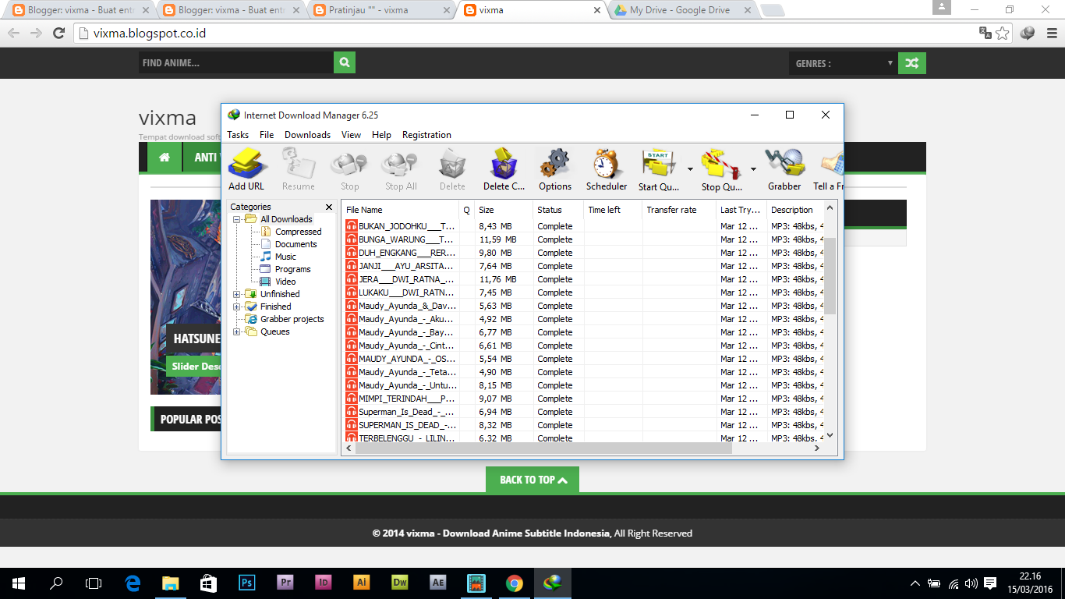Image resolution: width=1065 pixels, height=599 pixels.
Task: Select the Documents category
Action: [295, 244]
